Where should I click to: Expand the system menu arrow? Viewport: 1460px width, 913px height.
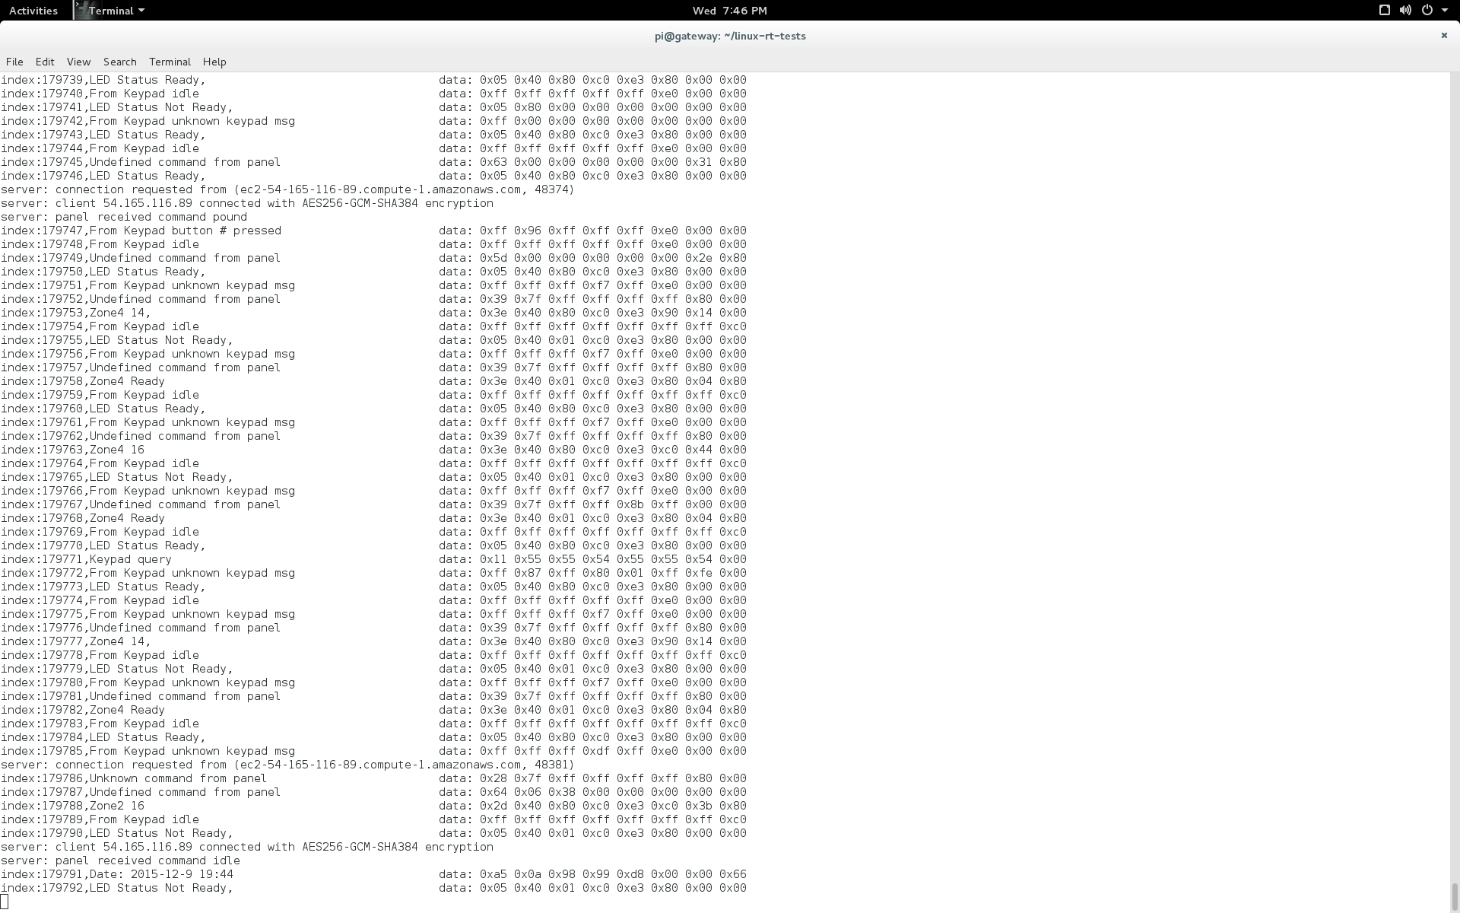1444,11
